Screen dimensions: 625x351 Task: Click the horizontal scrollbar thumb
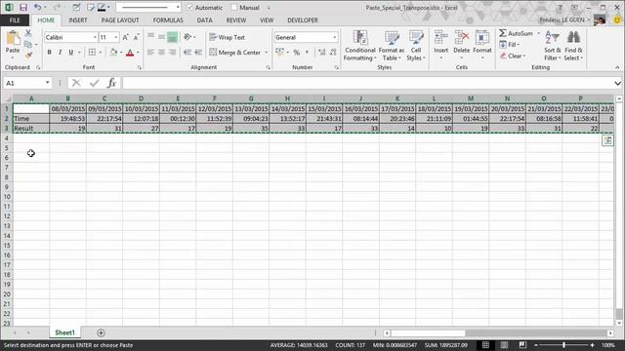coord(428,332)
